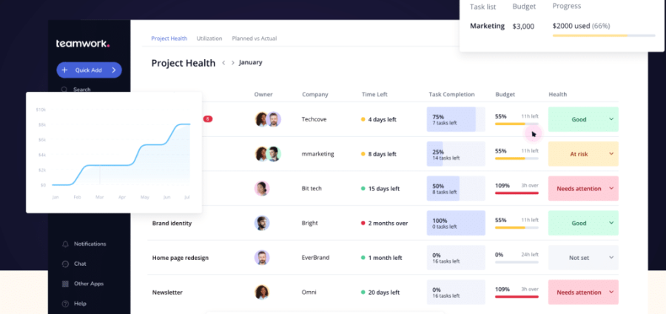Image resolution: width=666 pixels, height=314 pixels.
Task: Go to next month with right chevron
Action: click(x=233, y=63)
